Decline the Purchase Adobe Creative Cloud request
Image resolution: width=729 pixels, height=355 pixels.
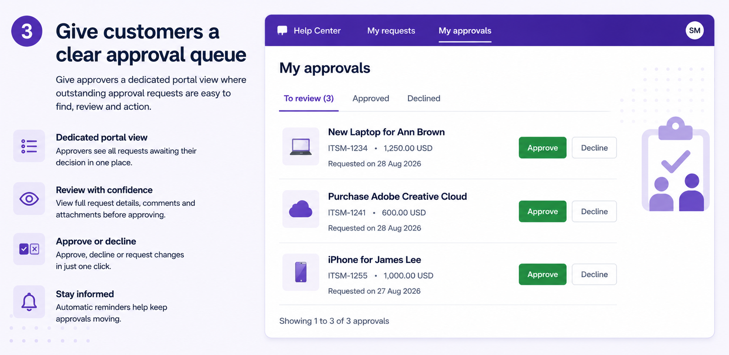(594, 212)
